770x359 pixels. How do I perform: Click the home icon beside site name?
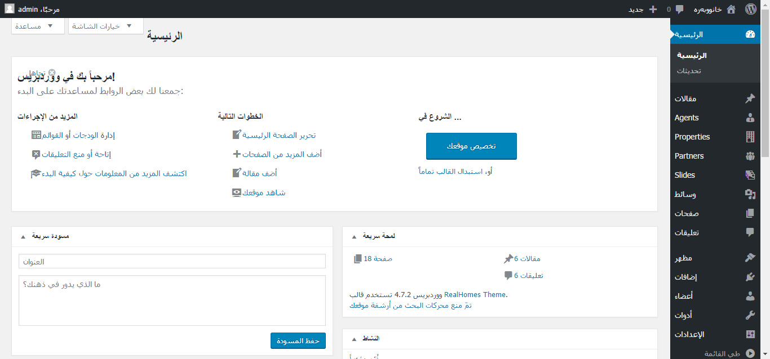coord(731,9)
